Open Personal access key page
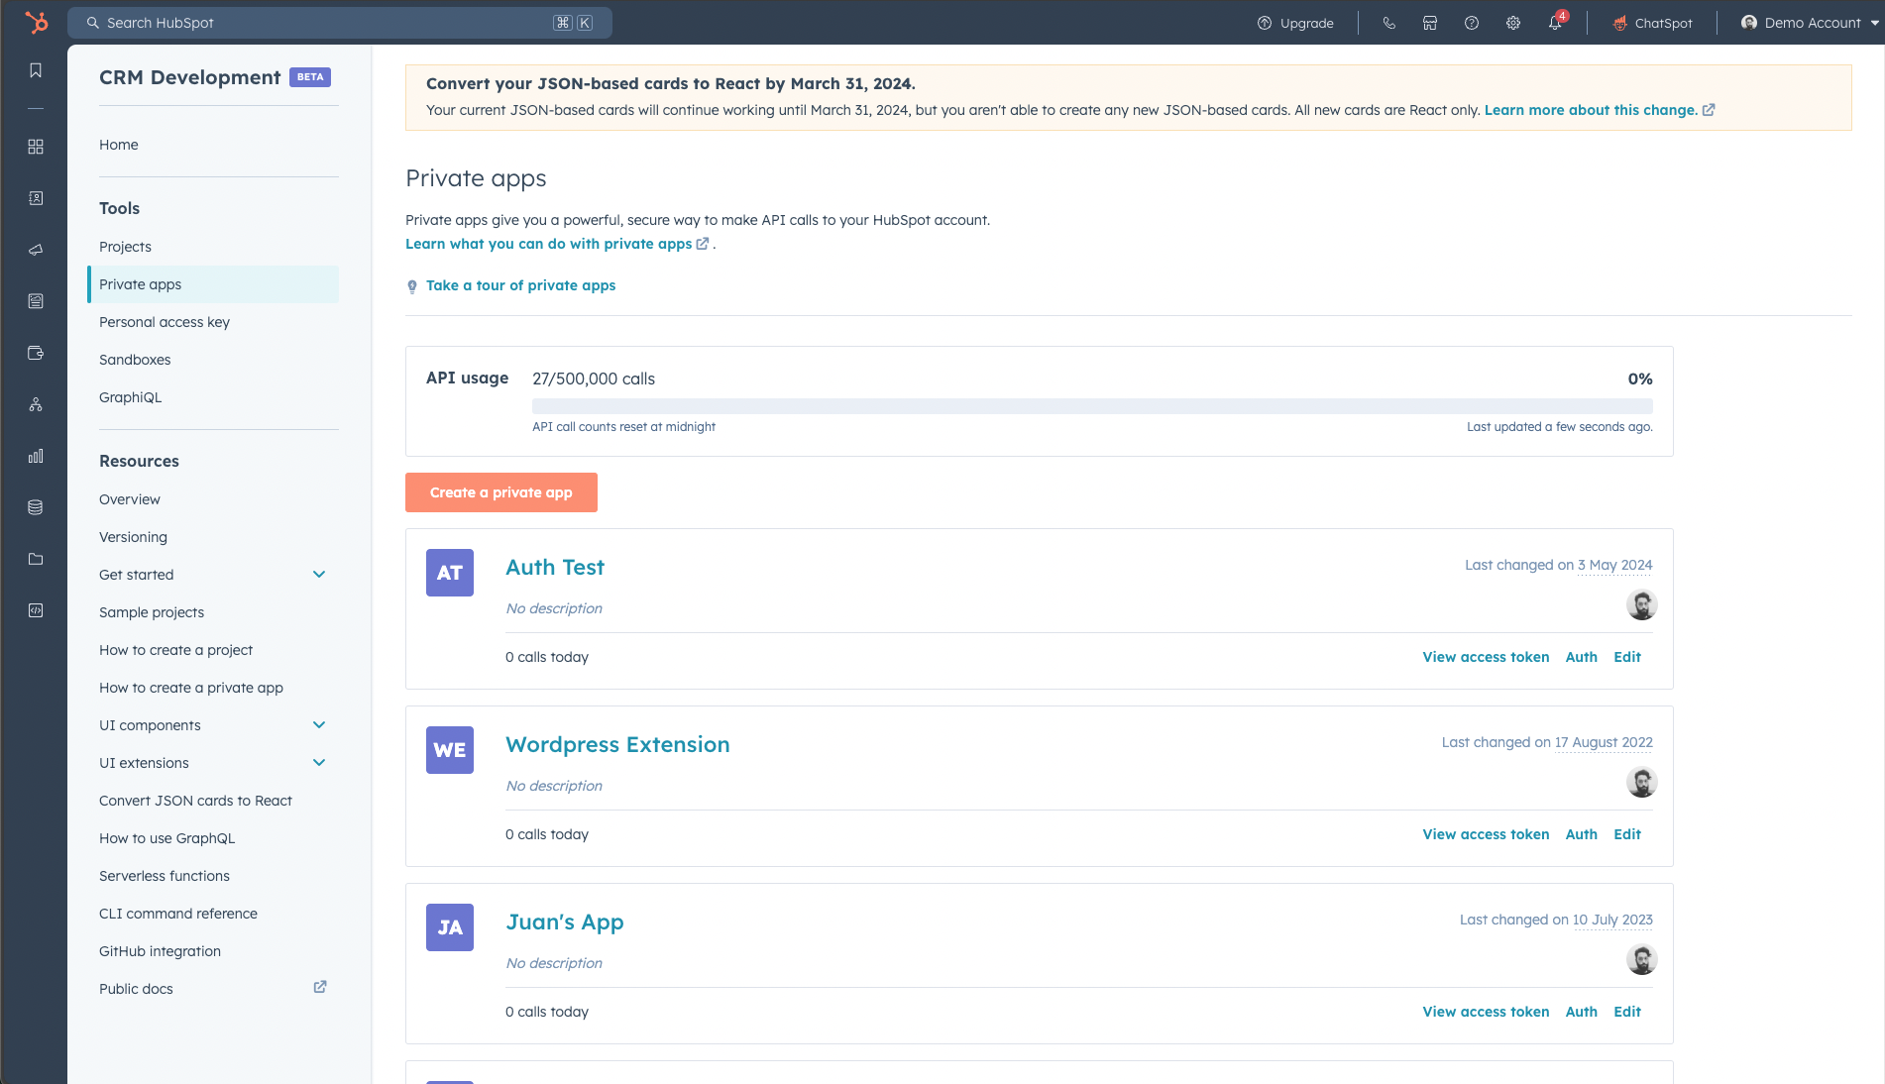 click(x=165, y=322)
